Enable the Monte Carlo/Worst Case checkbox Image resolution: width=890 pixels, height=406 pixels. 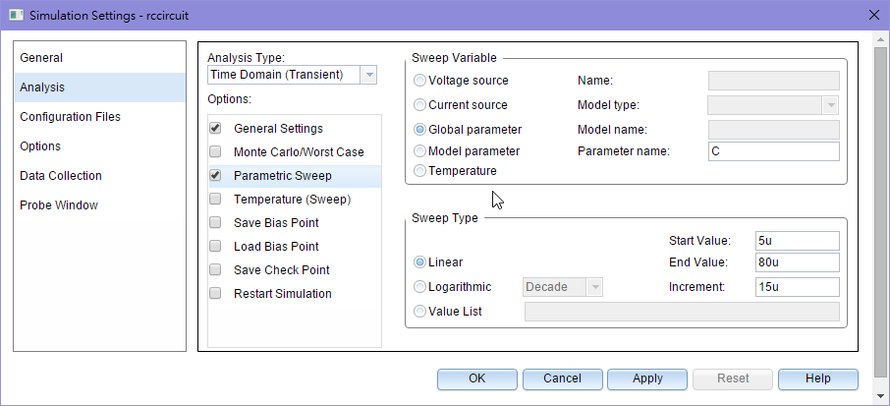[215, 152]
